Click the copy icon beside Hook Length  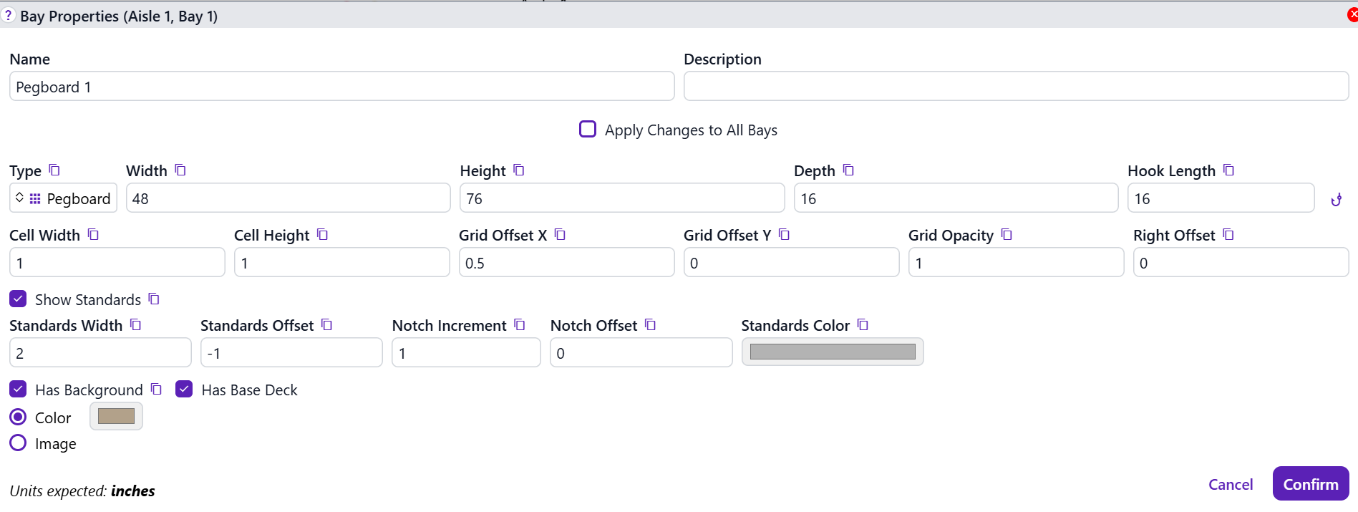click(x=1228, y=170)
